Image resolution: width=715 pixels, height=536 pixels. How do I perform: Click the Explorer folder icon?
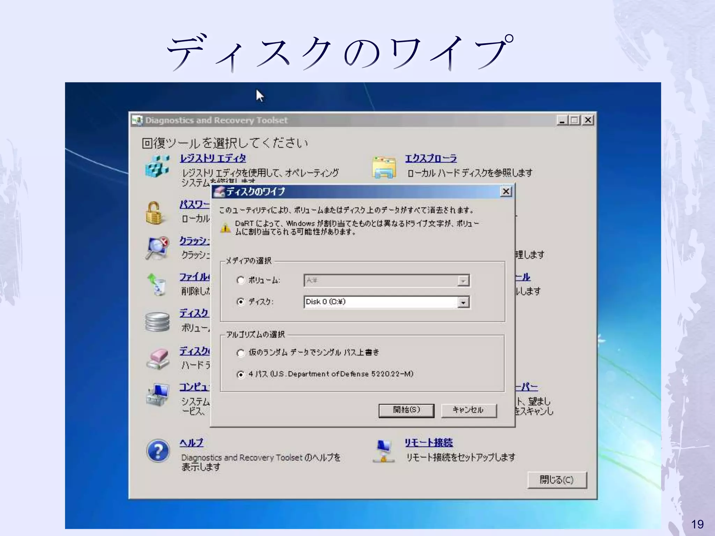pos(384,167)
